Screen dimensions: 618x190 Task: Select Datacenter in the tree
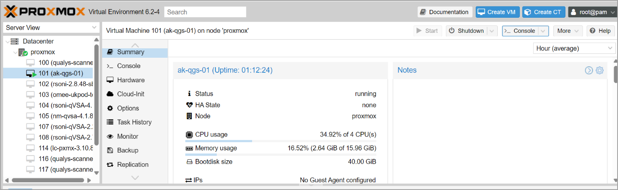(x=38, y=41)
